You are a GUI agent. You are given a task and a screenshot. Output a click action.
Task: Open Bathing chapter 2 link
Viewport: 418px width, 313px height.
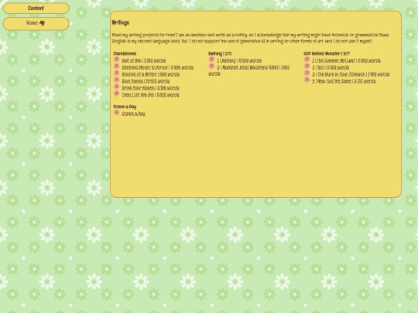248,70
